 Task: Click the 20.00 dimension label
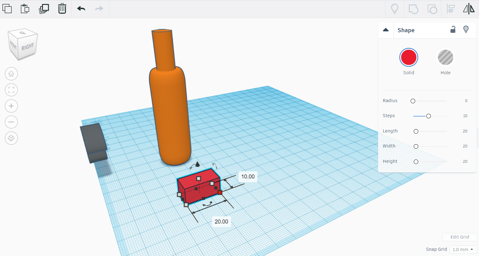coord(221,222)
